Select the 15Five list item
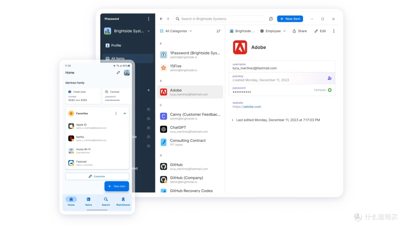Viewport: 401px width, 225px height. point(190,68)
